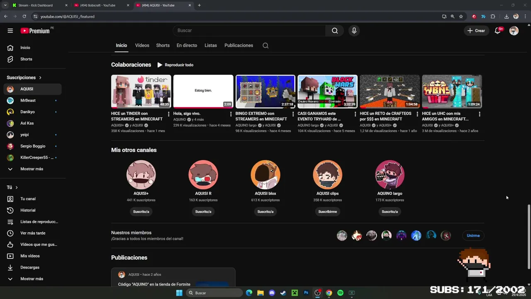Open Danikyo subscription channel
Viewport: 531px width, 299px height.
(33, 112)
